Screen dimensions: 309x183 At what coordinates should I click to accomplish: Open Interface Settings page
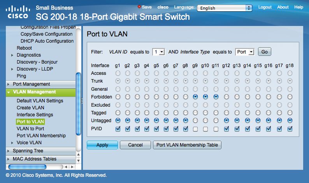pyautogui.click(x=35, y=115)
